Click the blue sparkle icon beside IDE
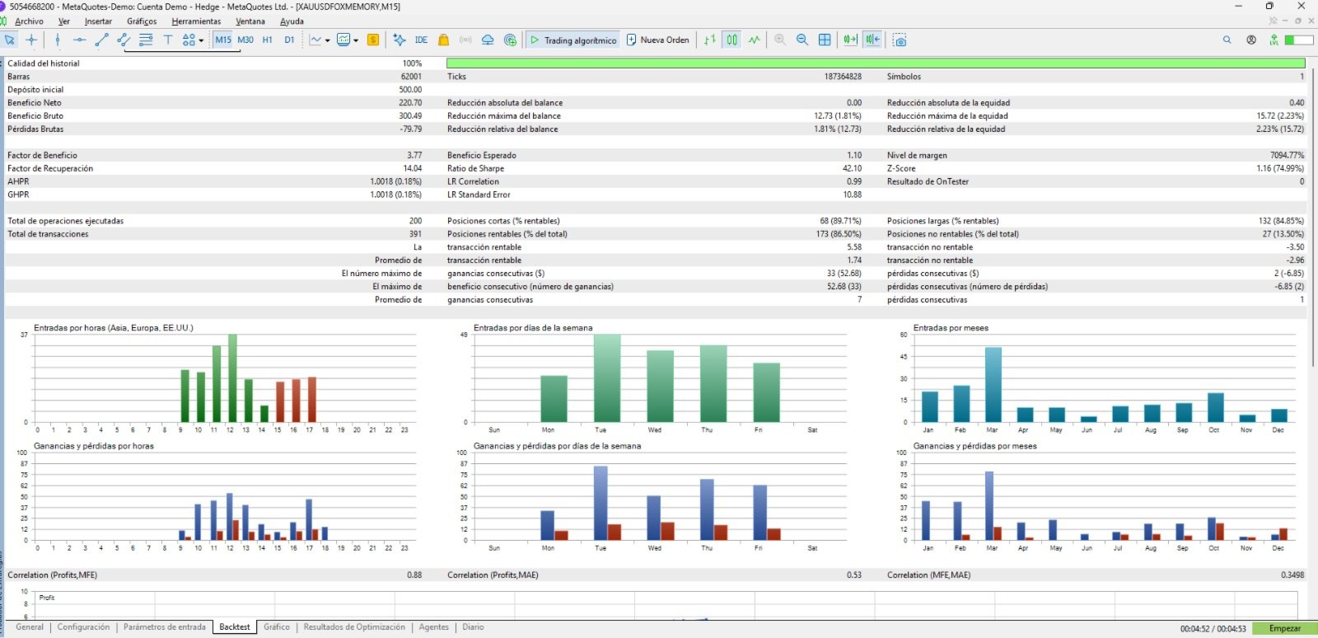 [400, 40]
